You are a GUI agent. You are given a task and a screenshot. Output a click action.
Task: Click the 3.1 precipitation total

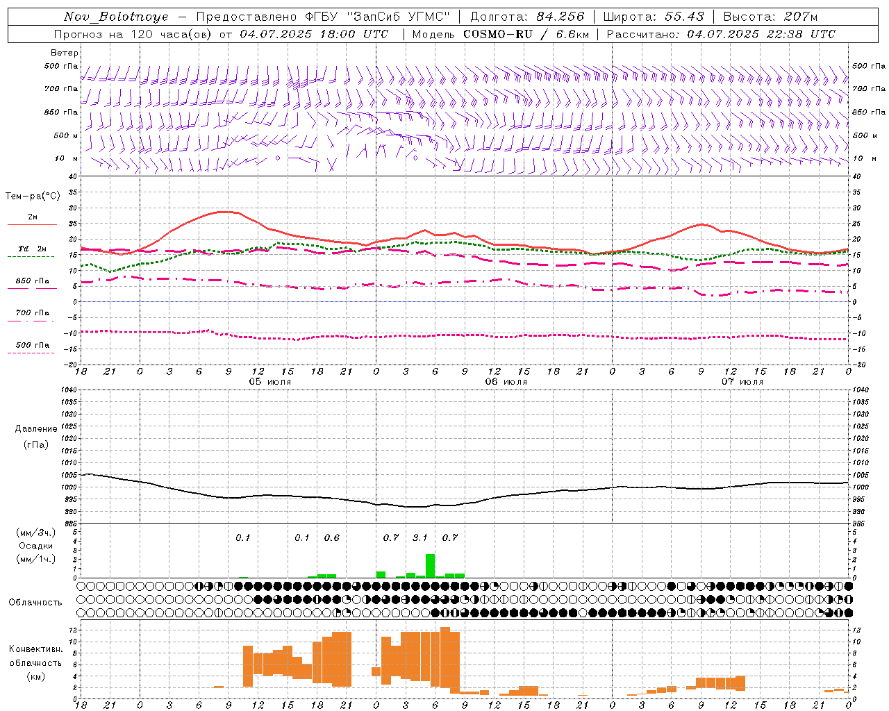tap(420, 537)
